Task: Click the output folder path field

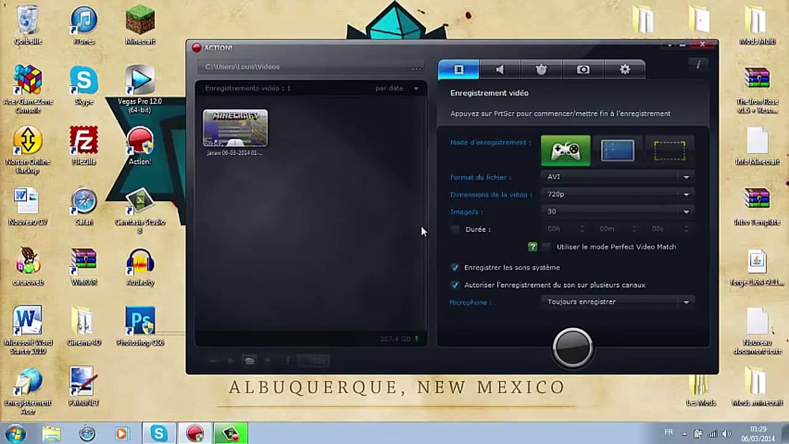Action: tap(305, 67)
